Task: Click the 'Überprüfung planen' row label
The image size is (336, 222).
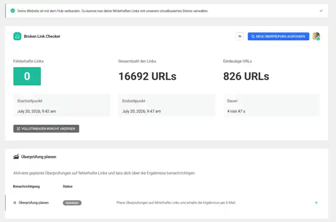Action: (33, 203)
